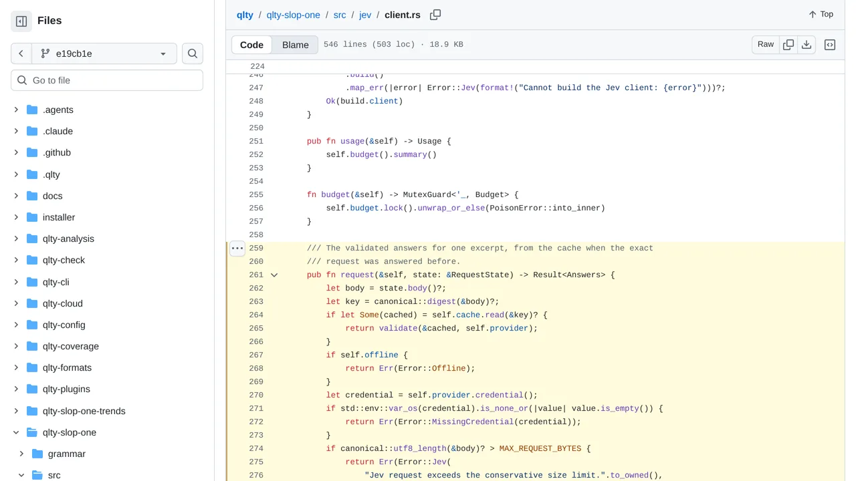Switch to the Code view tab

coord(252,45)
